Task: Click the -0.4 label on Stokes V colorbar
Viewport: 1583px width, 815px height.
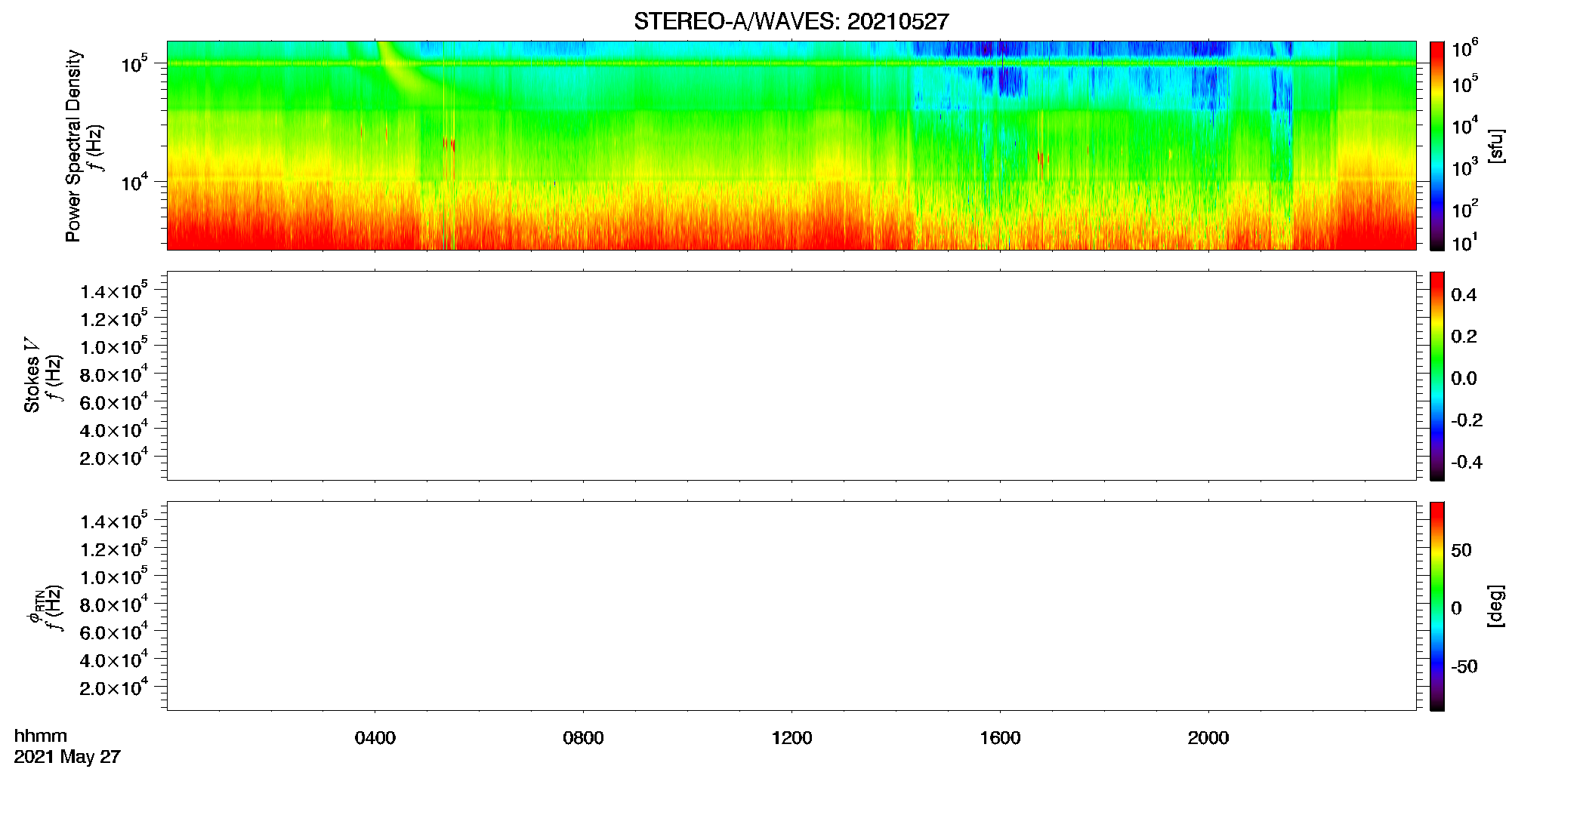Action: pos(1467,462)
